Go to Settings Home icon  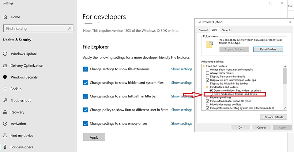point(5,17)
